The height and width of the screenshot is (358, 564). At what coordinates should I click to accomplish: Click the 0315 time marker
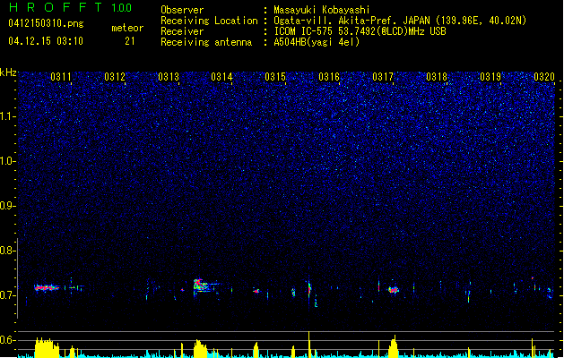(x=275, y=77)
